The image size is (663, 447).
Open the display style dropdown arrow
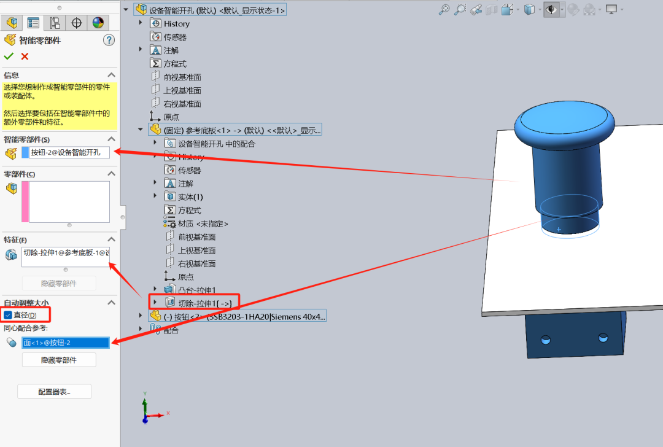[x=540, y=10]
